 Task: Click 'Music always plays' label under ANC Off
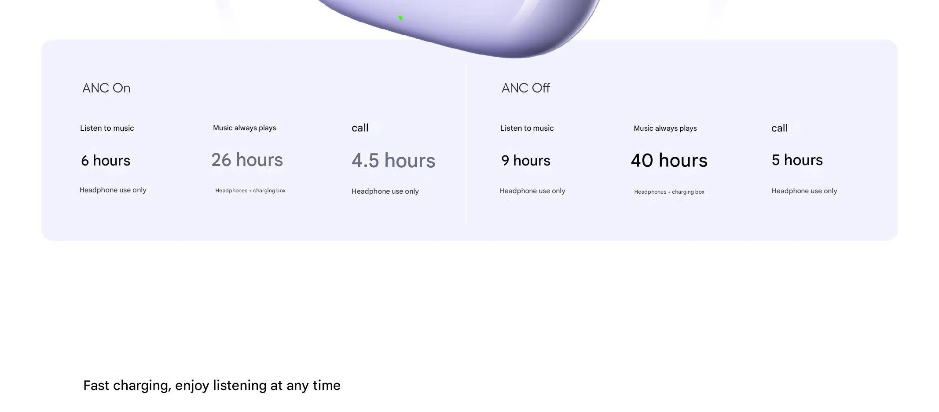click(x=665, y=129)
